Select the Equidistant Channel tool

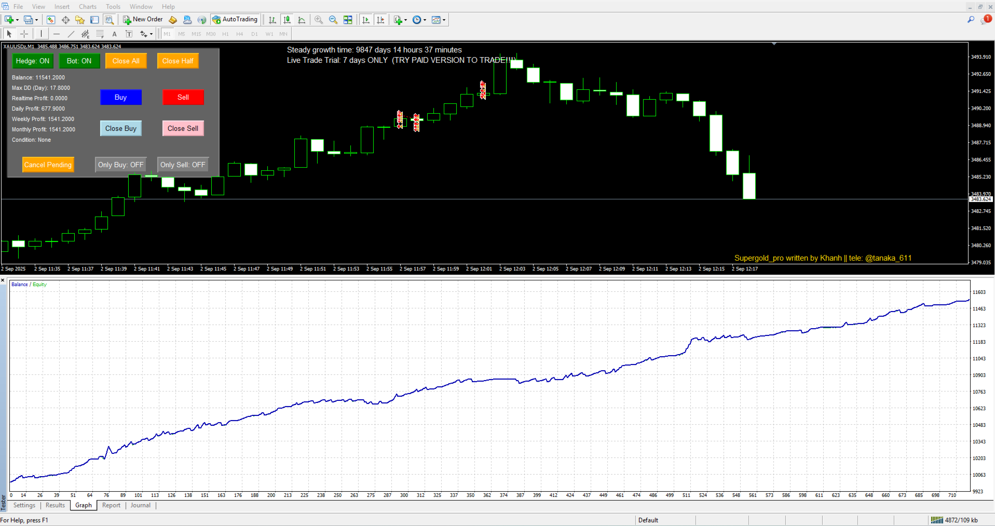pyautogui.click(x=86, y=34)
